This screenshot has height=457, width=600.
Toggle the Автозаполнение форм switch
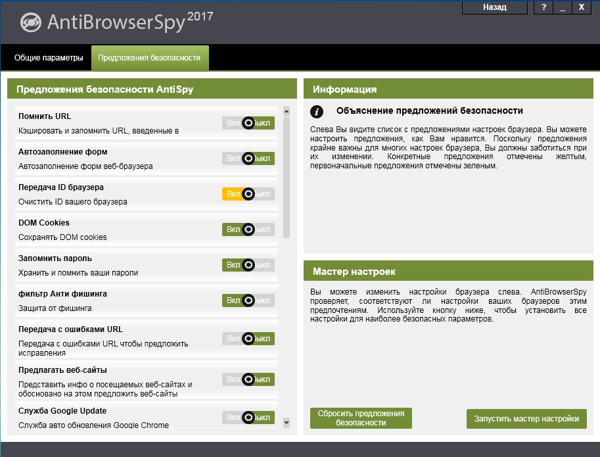[x=248, y=158]
